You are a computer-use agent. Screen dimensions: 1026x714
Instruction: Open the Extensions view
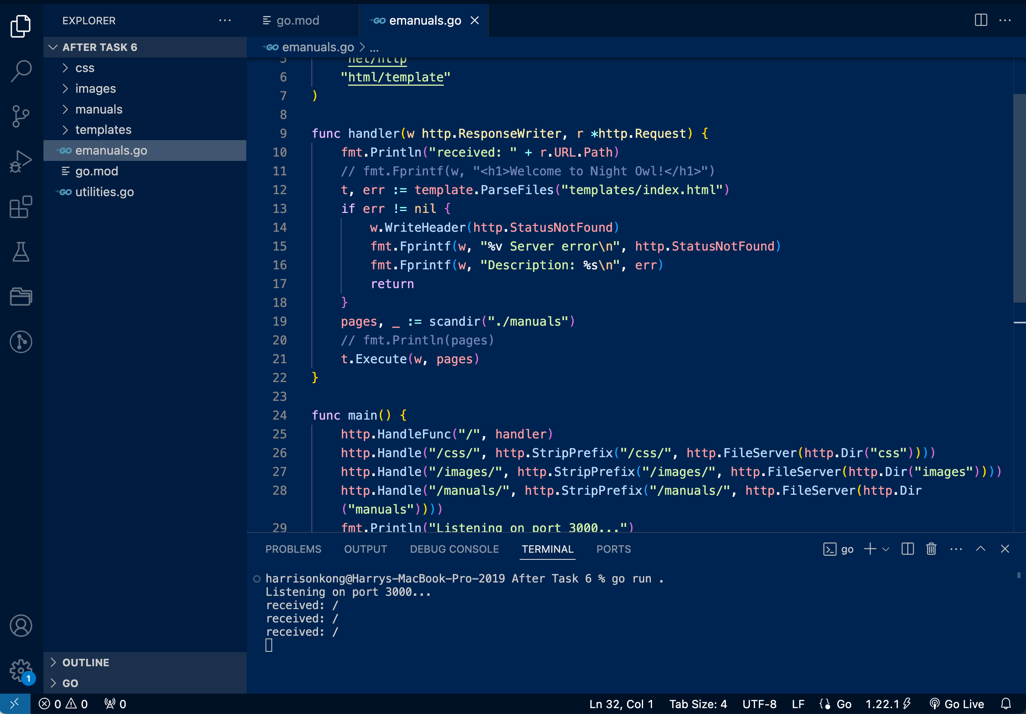[20, 207]
